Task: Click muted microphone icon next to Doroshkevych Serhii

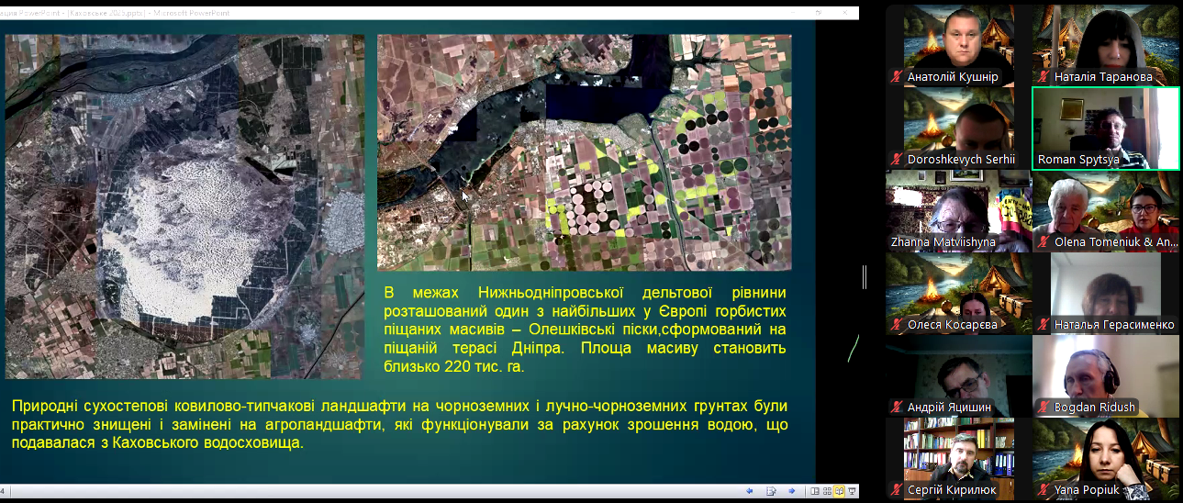Action: coord(897,160)
